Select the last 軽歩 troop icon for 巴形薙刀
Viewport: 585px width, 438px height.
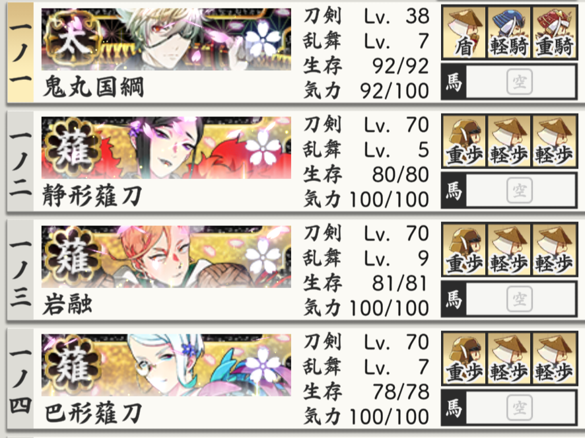(x=554, y=359)
